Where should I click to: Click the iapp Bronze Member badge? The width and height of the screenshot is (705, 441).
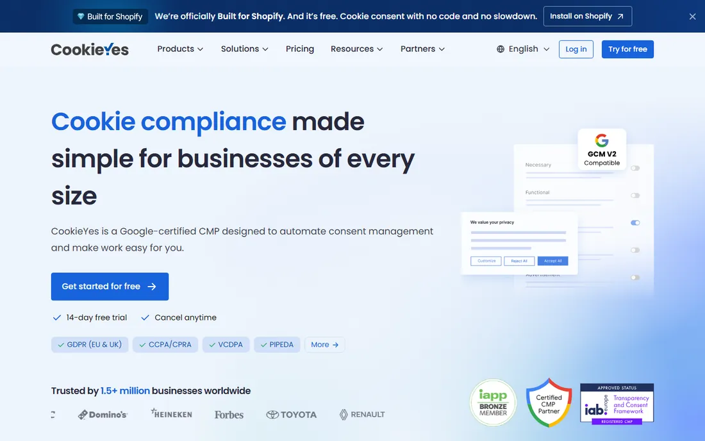click(x=493, y=403)
